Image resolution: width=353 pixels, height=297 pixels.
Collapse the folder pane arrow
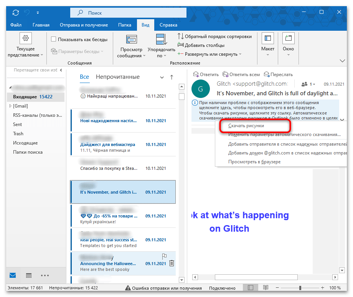tap(61, 70)
